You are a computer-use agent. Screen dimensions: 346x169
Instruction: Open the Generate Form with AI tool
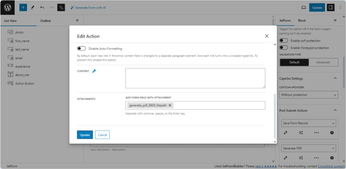pos(88,7)
